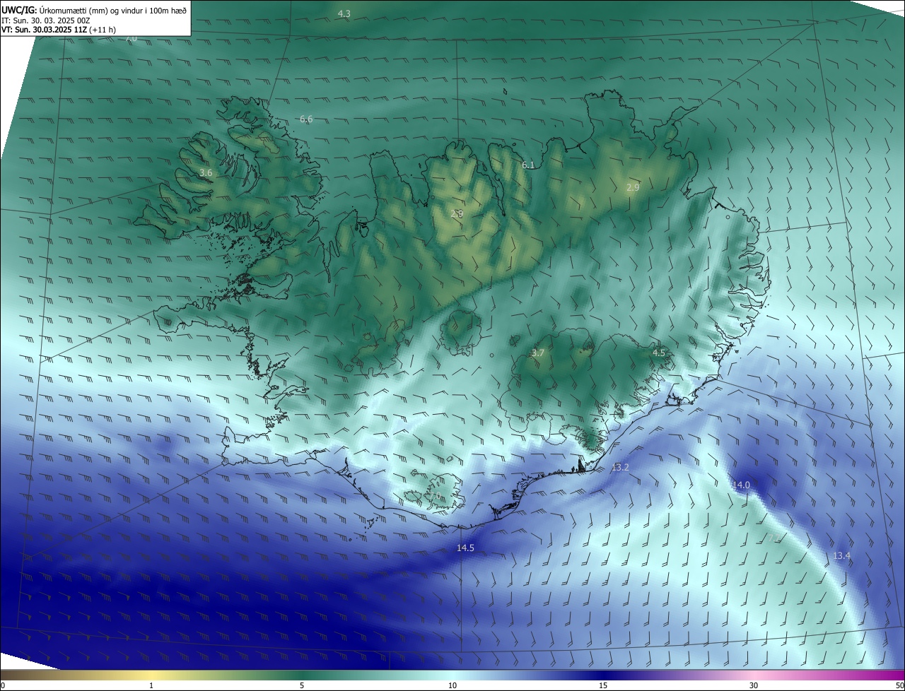Click the title "UWC/IG: Úrkomumætti (mm) og vindur í 100m hæð"

tap(94, 10)
